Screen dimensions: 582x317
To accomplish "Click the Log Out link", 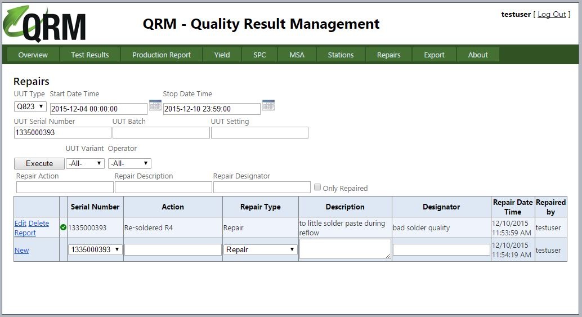I will [552, 14].
